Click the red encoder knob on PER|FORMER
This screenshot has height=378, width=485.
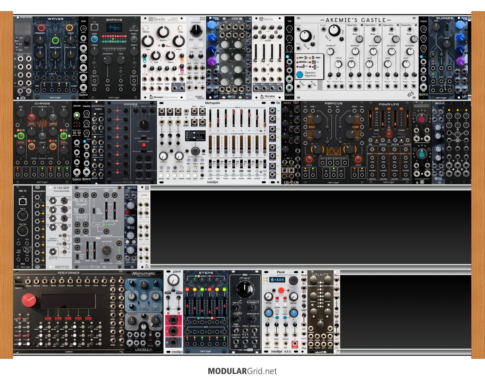(29, 301)
